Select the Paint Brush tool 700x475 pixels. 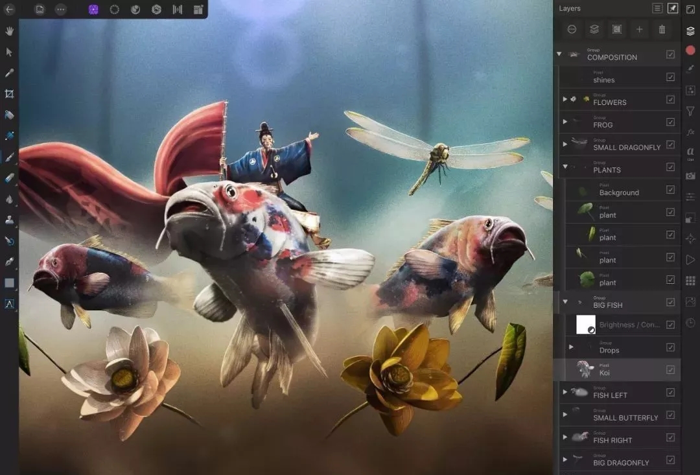(9, 157)
